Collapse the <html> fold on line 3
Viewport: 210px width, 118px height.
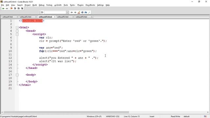point(17,28)
